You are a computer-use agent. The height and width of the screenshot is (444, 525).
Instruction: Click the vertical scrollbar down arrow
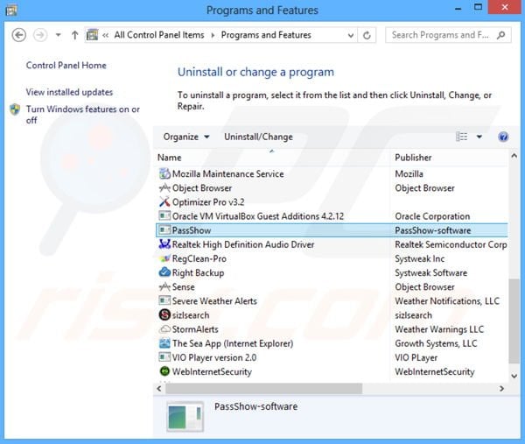click(x=514, y=376)
